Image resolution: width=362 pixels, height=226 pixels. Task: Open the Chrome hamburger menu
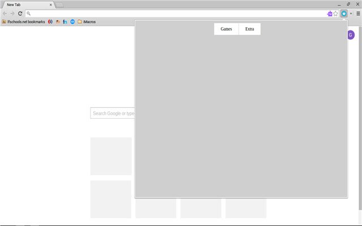pyautogui.click(x=358, y=14)
